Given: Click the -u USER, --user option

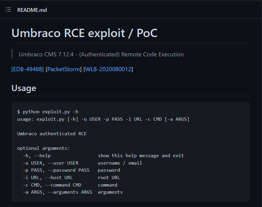Looking at the screenshot, I should coord(50,163).
